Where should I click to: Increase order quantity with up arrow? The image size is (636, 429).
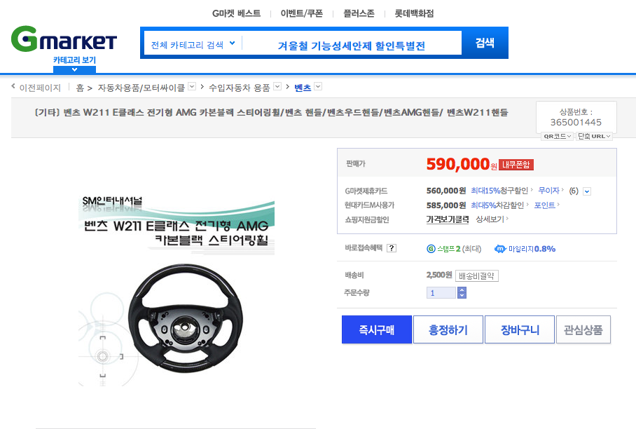pos(462,290)
